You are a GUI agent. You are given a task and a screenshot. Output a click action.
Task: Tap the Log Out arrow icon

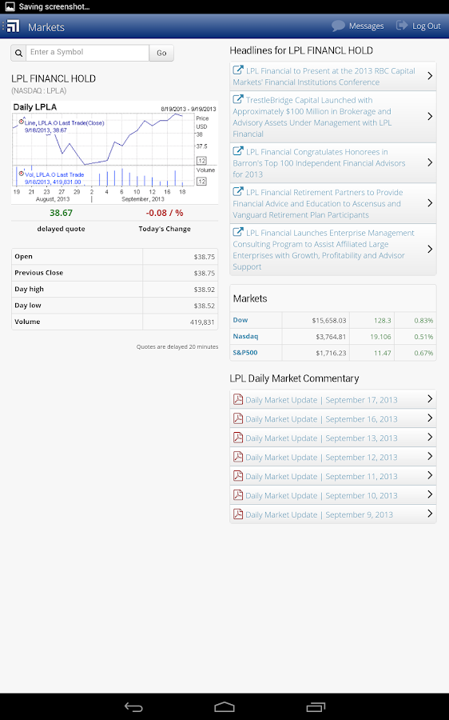402,26
